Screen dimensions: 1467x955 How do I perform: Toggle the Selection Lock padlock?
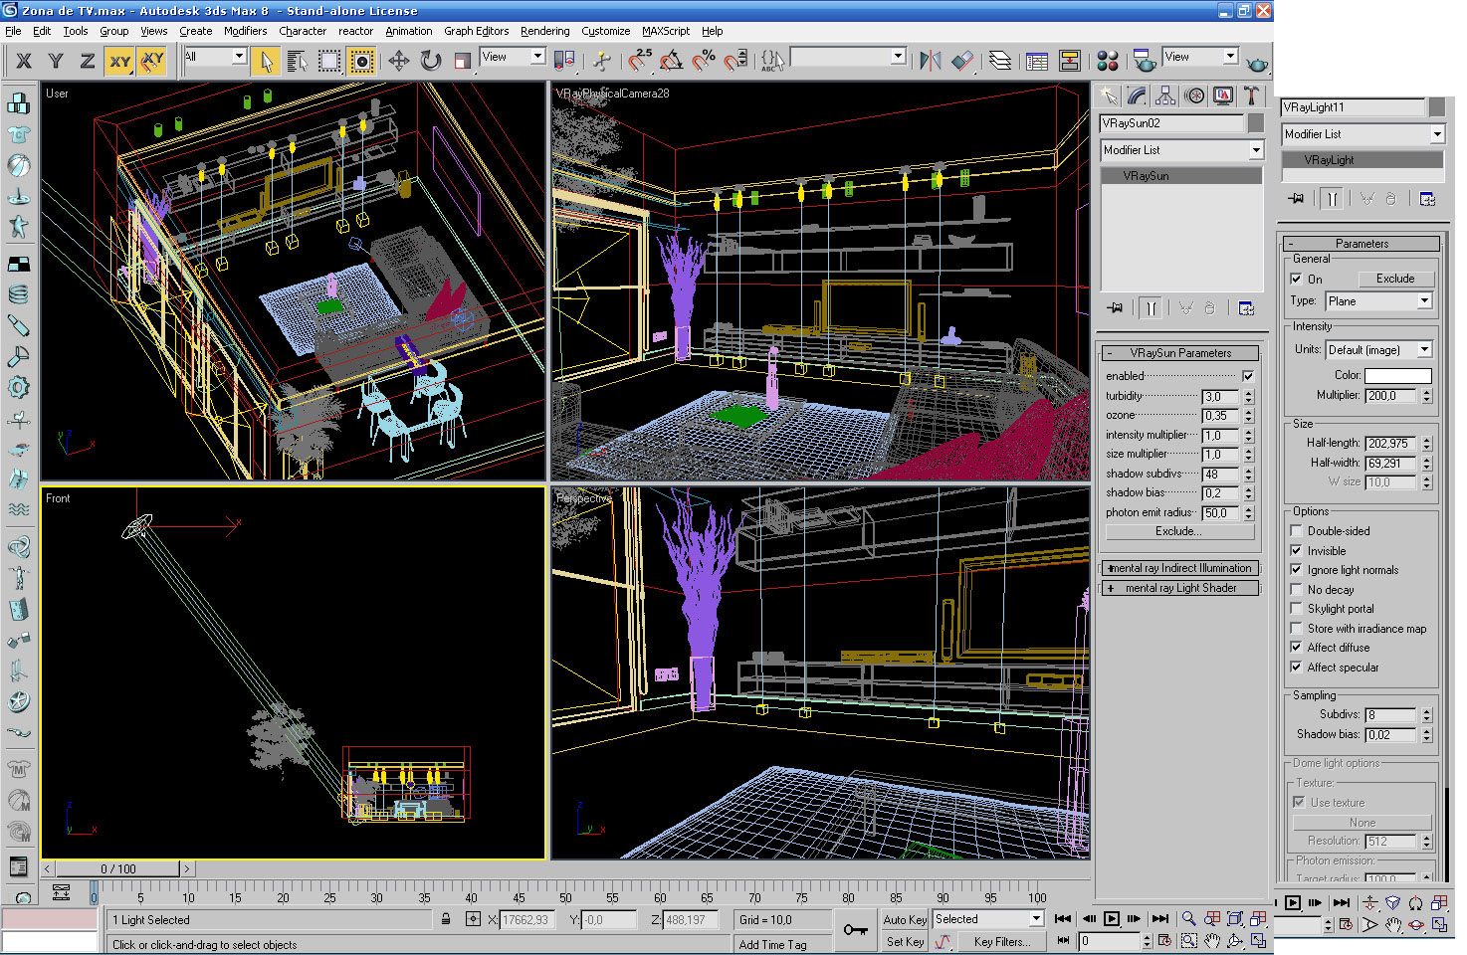446,920
